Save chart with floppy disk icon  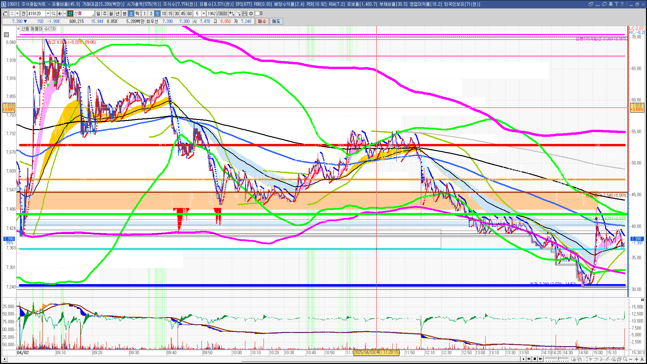pyautogui.click(x=245, y=13)
